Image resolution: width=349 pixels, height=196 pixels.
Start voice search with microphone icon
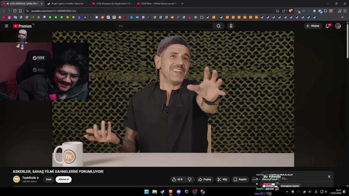[231, 26]
